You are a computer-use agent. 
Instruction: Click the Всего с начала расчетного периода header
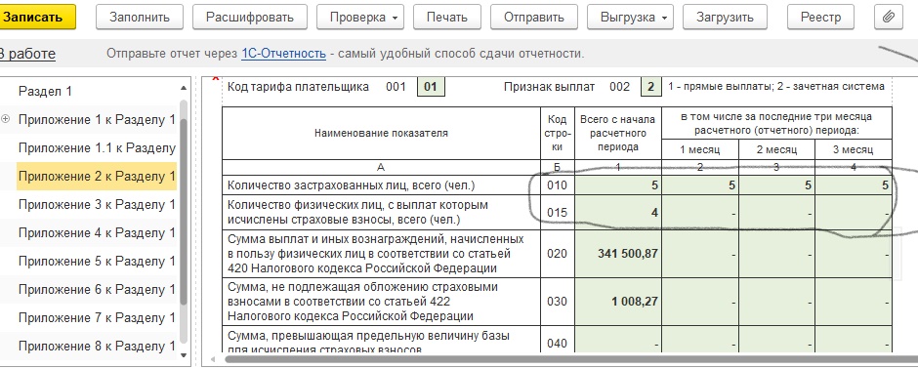[x=618, y=134]
